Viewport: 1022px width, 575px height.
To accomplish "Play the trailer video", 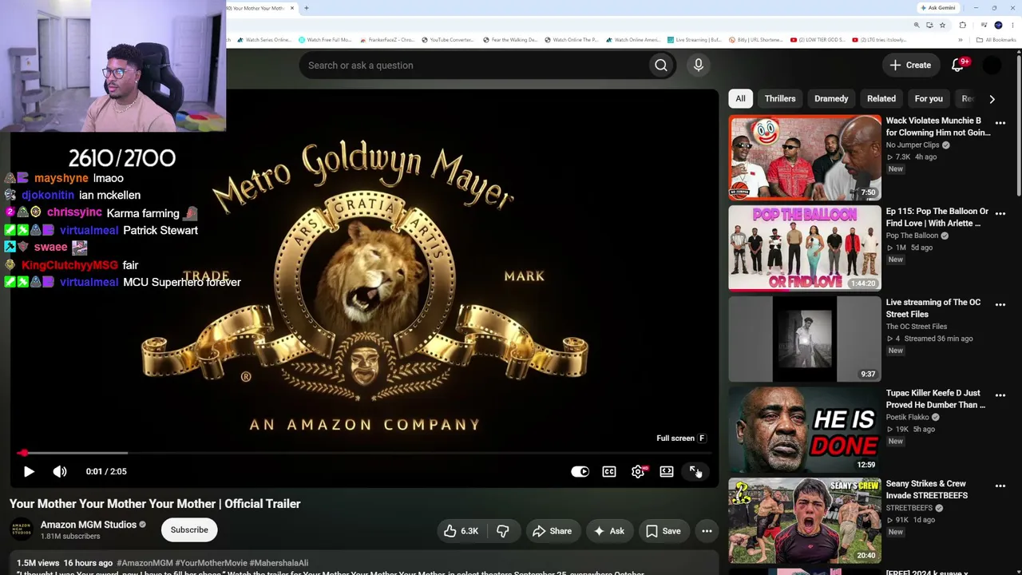I will [29, 471].
